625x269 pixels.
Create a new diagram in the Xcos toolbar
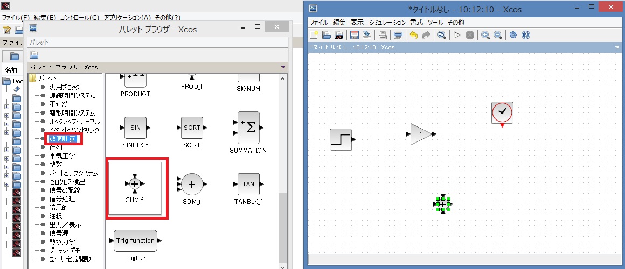[315, 35]
